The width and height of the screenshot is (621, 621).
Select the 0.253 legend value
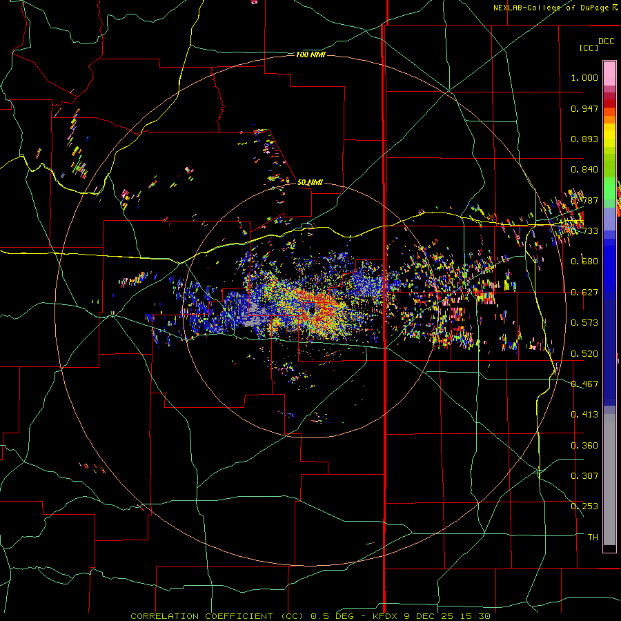(x=584, y=506)
